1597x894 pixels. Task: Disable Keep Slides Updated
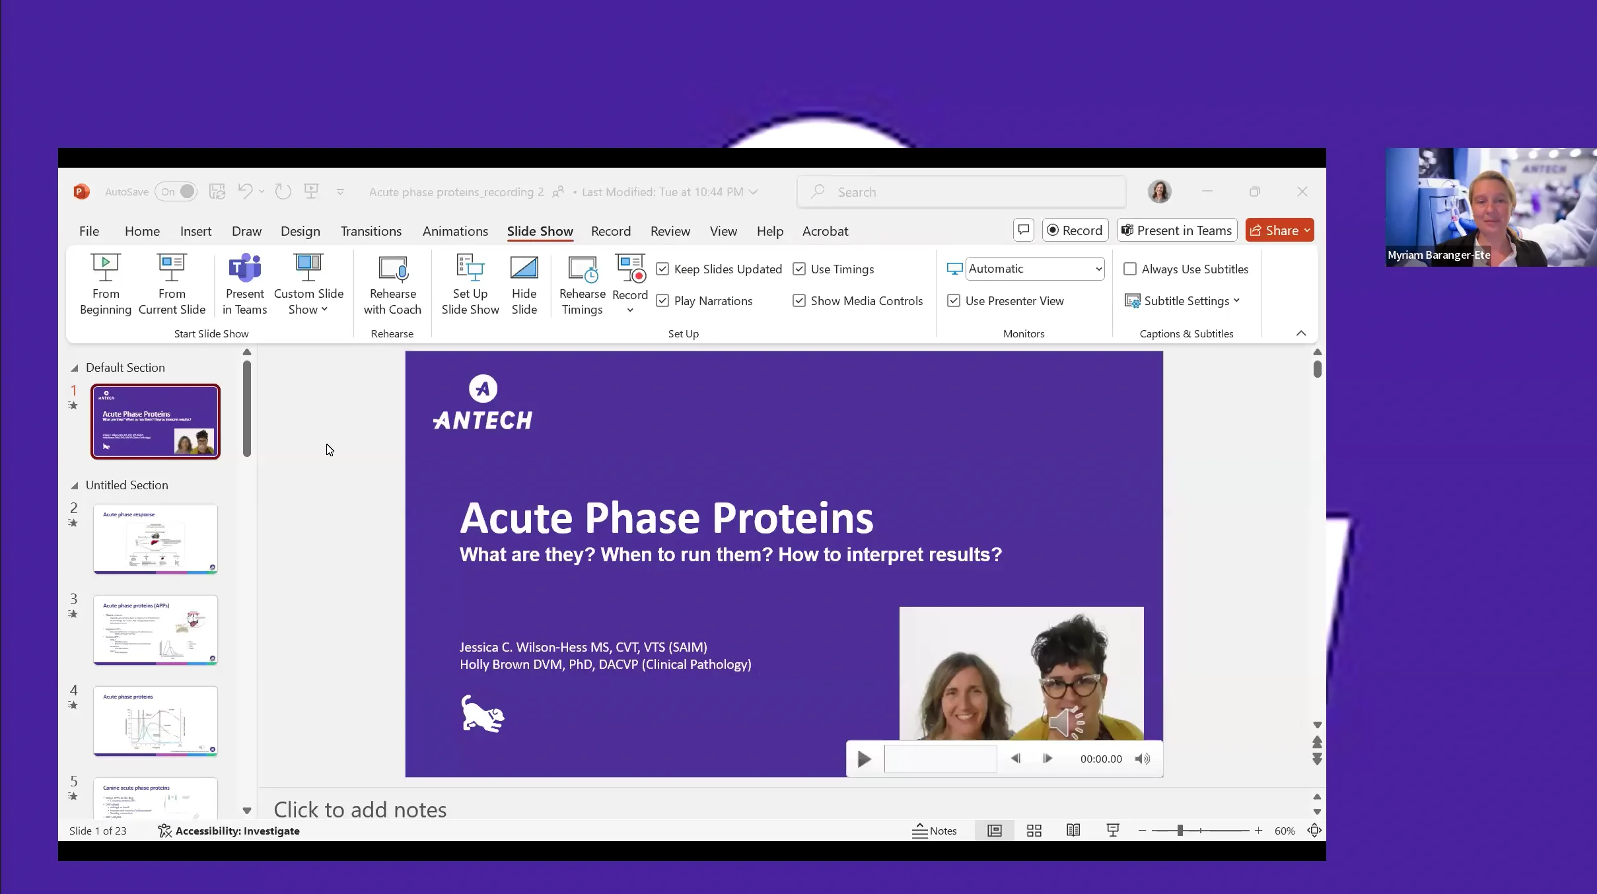coord(663,269)
